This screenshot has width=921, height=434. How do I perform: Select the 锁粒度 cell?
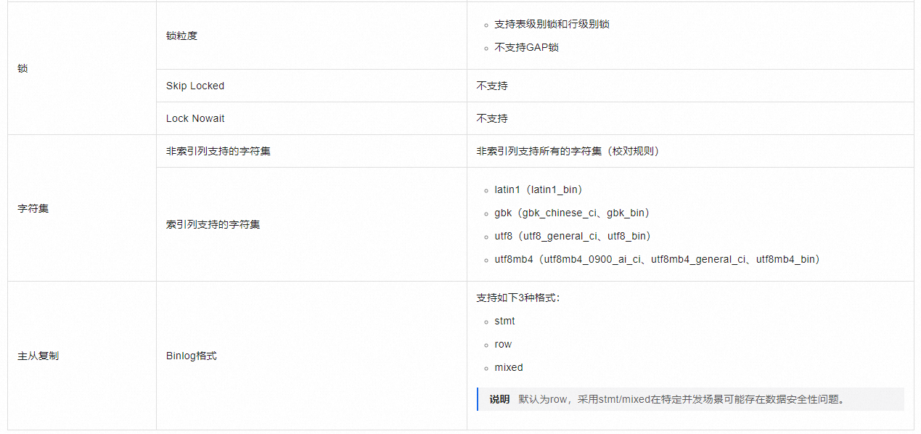311,36
